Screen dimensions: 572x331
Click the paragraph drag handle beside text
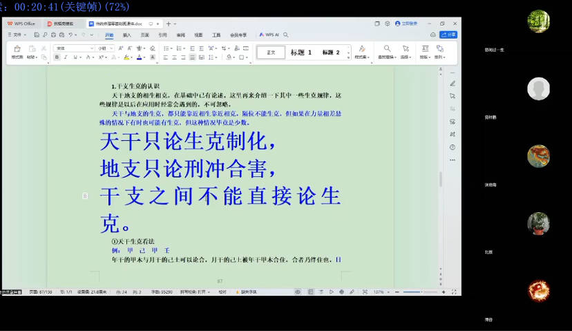[x=85, y=196]
